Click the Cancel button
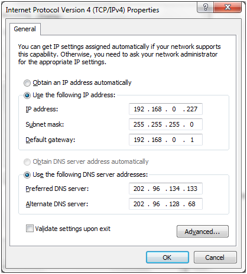The height and width of the screenshot is (274, 247). tap(215, 258)
